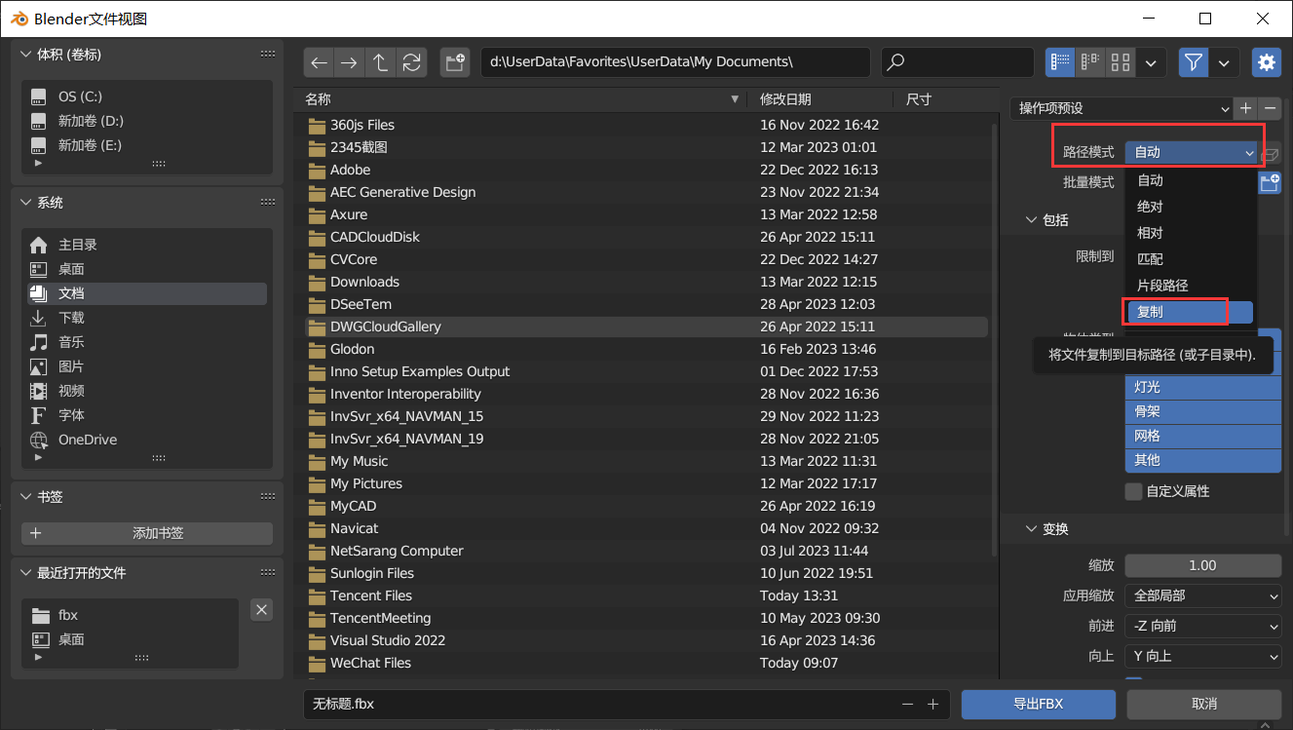1293x730 pixels.
Task: Open 下载 downloads location
Action: 146,318
